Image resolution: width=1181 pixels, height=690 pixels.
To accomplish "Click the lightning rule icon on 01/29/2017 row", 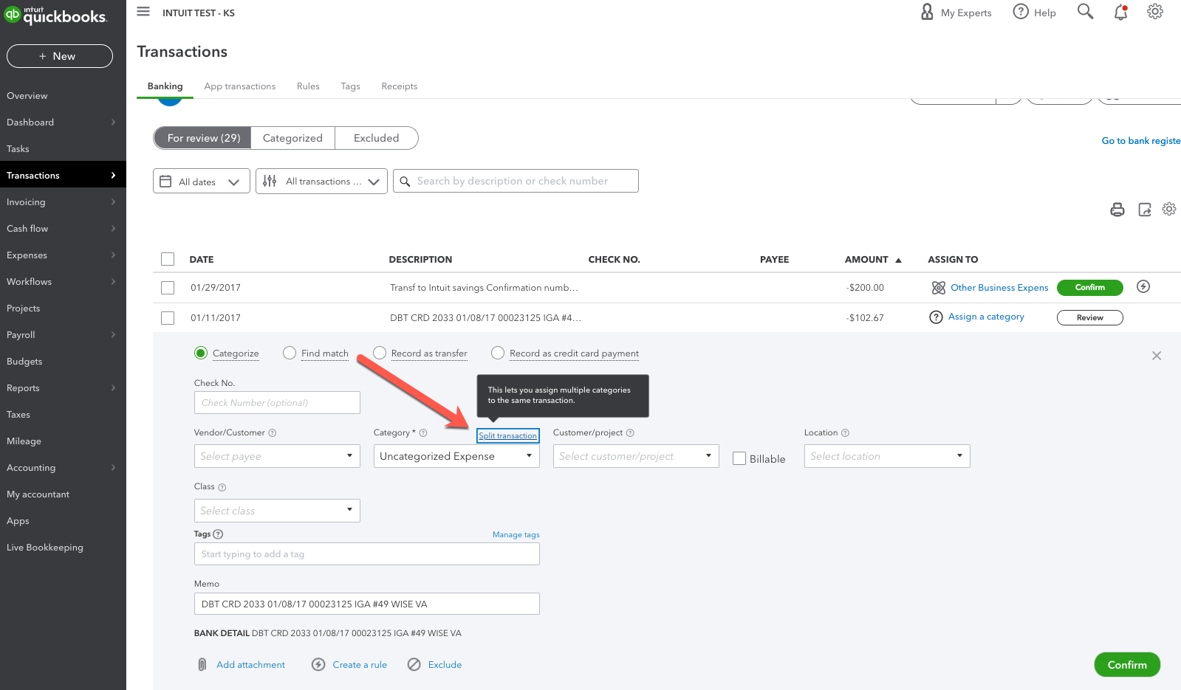I will tap(1143, 286).
